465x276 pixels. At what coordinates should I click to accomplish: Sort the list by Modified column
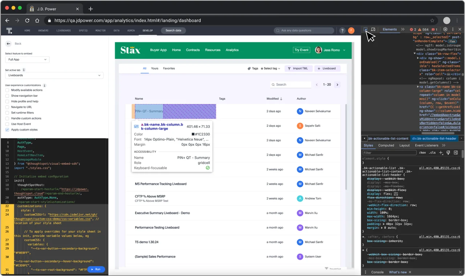(274, 99)
